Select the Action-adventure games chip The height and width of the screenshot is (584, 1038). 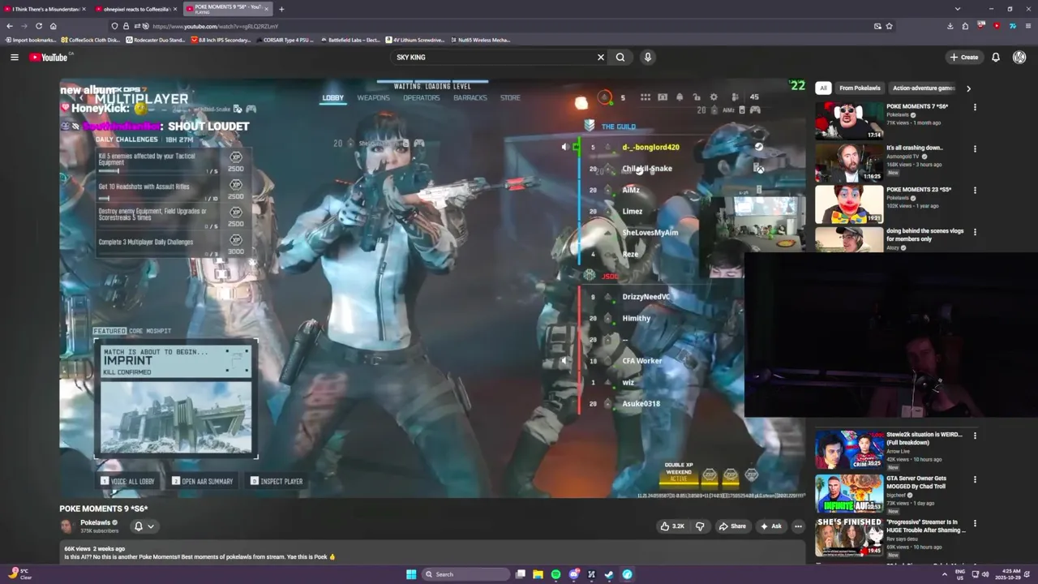tap(924, 88)
